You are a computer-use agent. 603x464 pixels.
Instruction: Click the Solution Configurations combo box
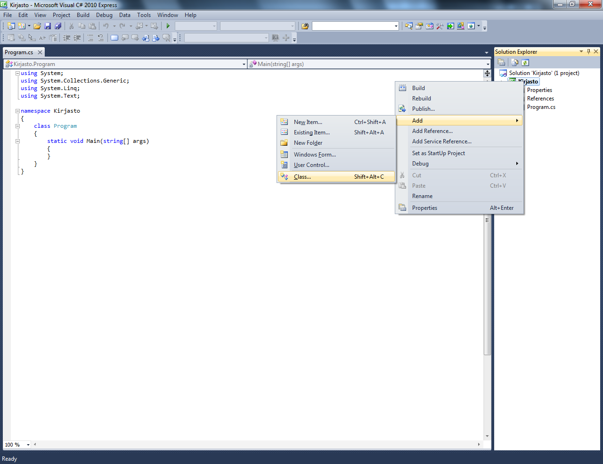point(196,26)
